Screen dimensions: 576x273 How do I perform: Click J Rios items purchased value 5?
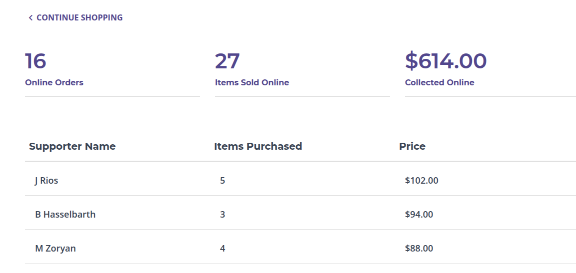[222, 181]
